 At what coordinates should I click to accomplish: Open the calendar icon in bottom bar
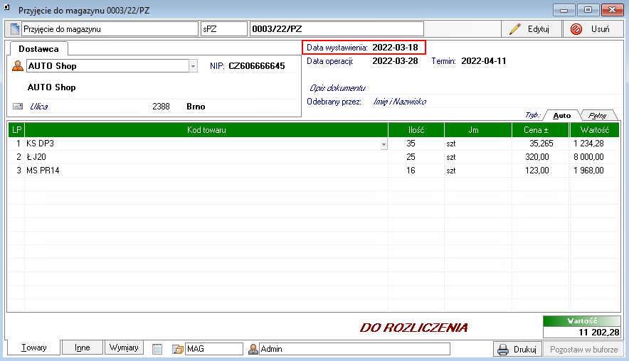(157, 349)
